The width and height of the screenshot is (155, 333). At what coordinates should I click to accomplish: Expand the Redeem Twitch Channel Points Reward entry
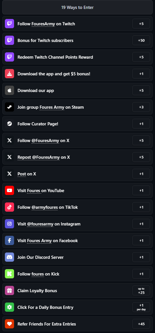77,57
